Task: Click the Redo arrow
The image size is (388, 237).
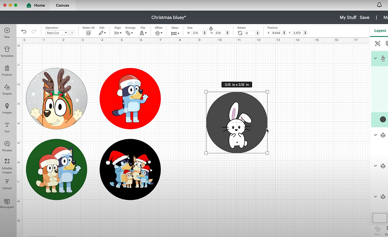Action: coord(34,31)
